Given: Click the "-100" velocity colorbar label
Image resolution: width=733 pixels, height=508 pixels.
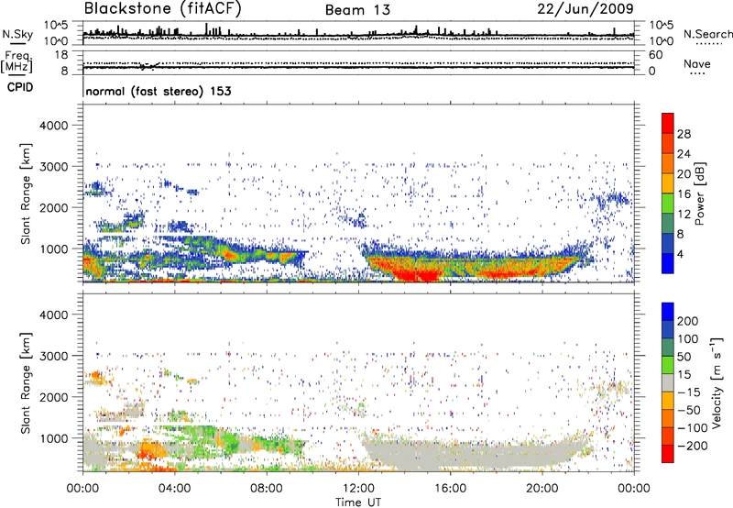Looking at the screenshot, I should [x=693, y=428].
